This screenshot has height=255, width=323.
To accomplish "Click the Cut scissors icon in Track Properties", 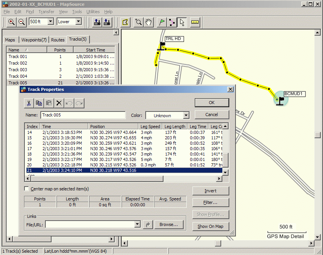I will point(29,103).
